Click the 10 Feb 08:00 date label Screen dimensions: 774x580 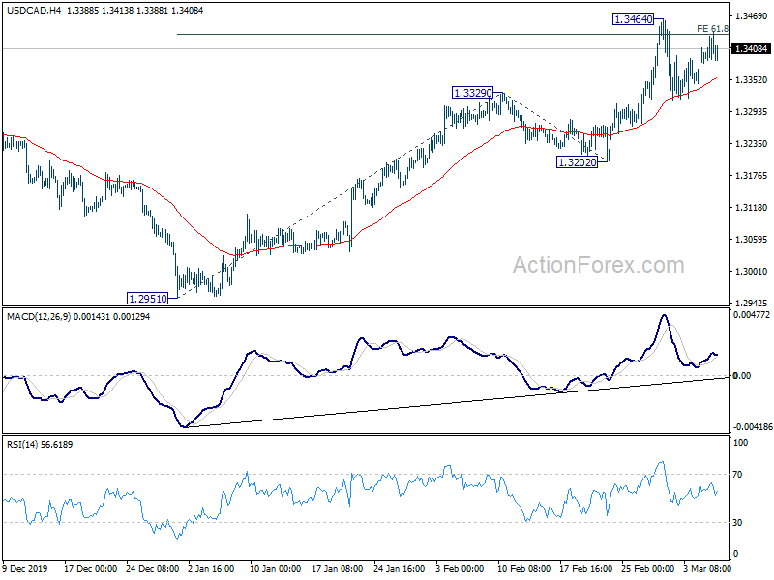click(x=523, y=568)
